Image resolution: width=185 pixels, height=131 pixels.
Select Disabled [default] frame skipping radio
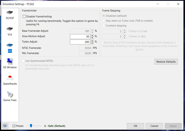pos(103,16)
